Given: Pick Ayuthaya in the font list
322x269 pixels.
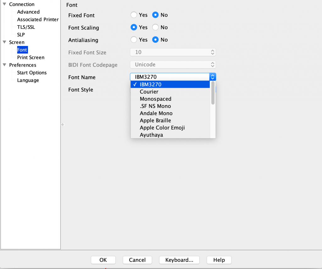Looking at the screenshot, I should 151,135.
